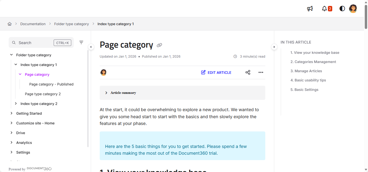This screenshot has width=368, height=172.
Task: Open notifications bell showing 2 alerts
Action: (x=324, y=8)
